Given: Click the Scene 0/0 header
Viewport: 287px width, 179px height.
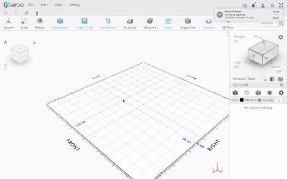Looking at the screenshot, I should (241, 85).
